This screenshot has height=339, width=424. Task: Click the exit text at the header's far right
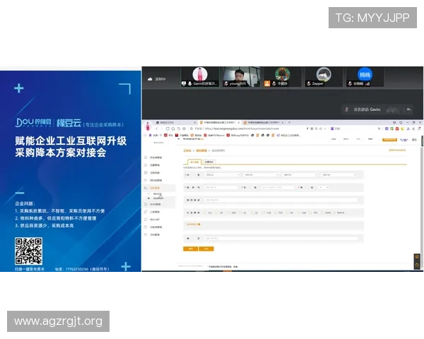pos(414,140)
